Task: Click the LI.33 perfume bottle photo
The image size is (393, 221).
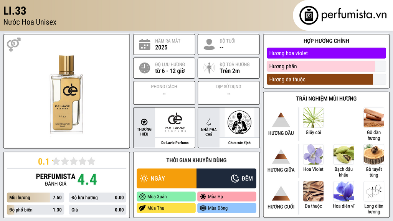Action: (66, 94)
